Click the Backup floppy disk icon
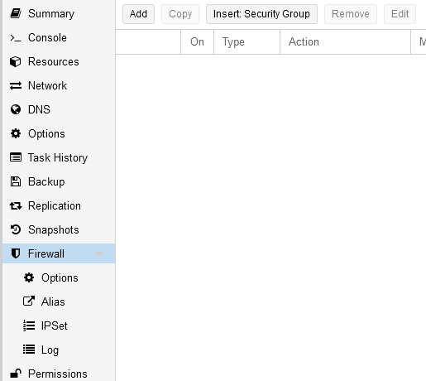The image size is (426, 381). click(x=16, y=181)
